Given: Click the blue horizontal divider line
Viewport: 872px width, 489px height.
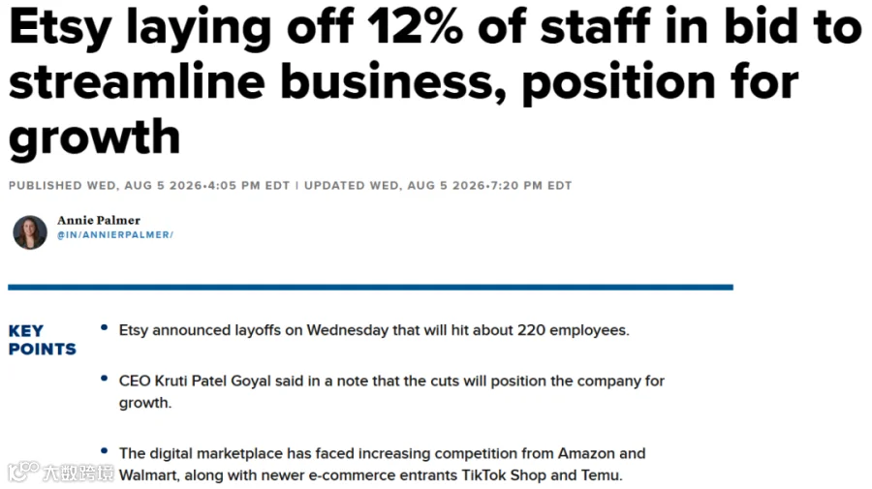Looking at the screenshot, I should click(x=370, y=288).
